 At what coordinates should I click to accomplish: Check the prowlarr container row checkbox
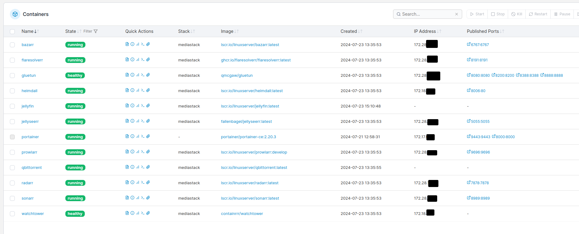[12, 152]
